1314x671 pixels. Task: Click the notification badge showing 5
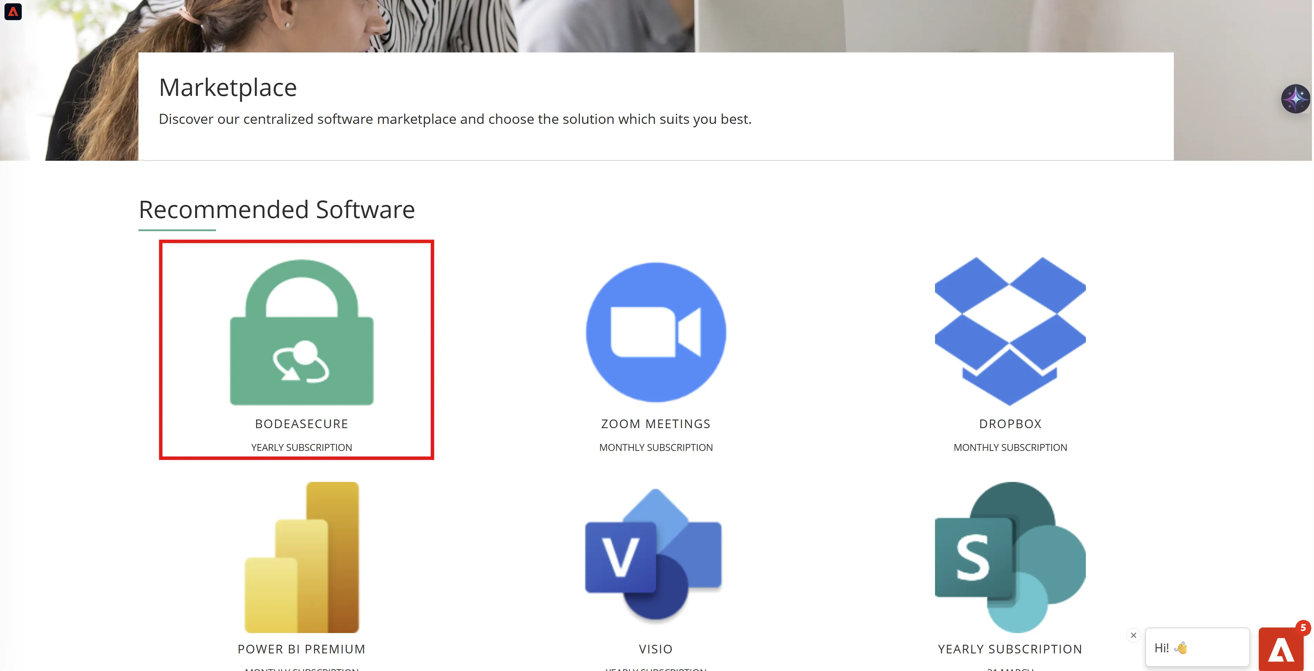pyautogui.click(x=1303, y=628)
